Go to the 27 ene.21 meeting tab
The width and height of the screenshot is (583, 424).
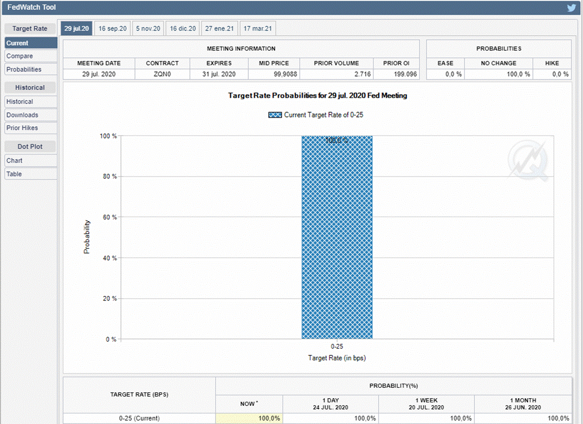tap(219, 28)
